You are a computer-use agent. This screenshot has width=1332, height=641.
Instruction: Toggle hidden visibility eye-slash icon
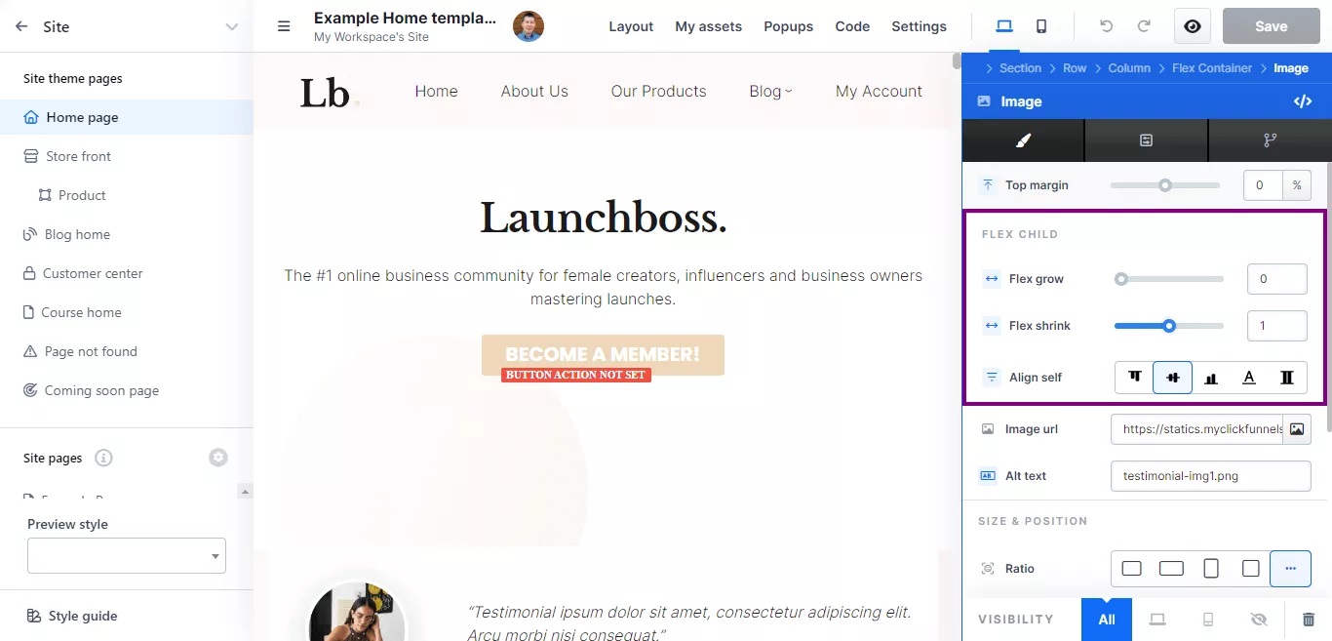click(x=1258, y=620)
